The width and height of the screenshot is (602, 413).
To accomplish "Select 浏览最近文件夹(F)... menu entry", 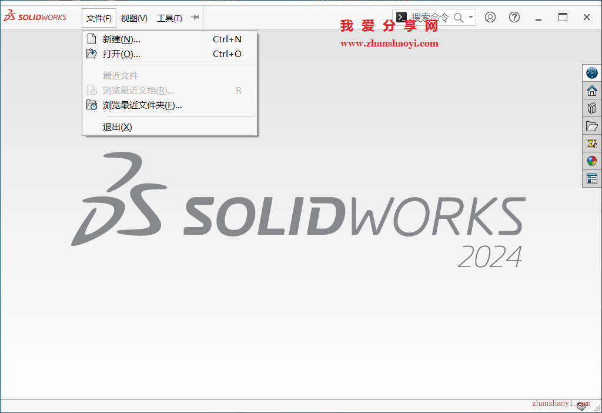I will [169, 105].
